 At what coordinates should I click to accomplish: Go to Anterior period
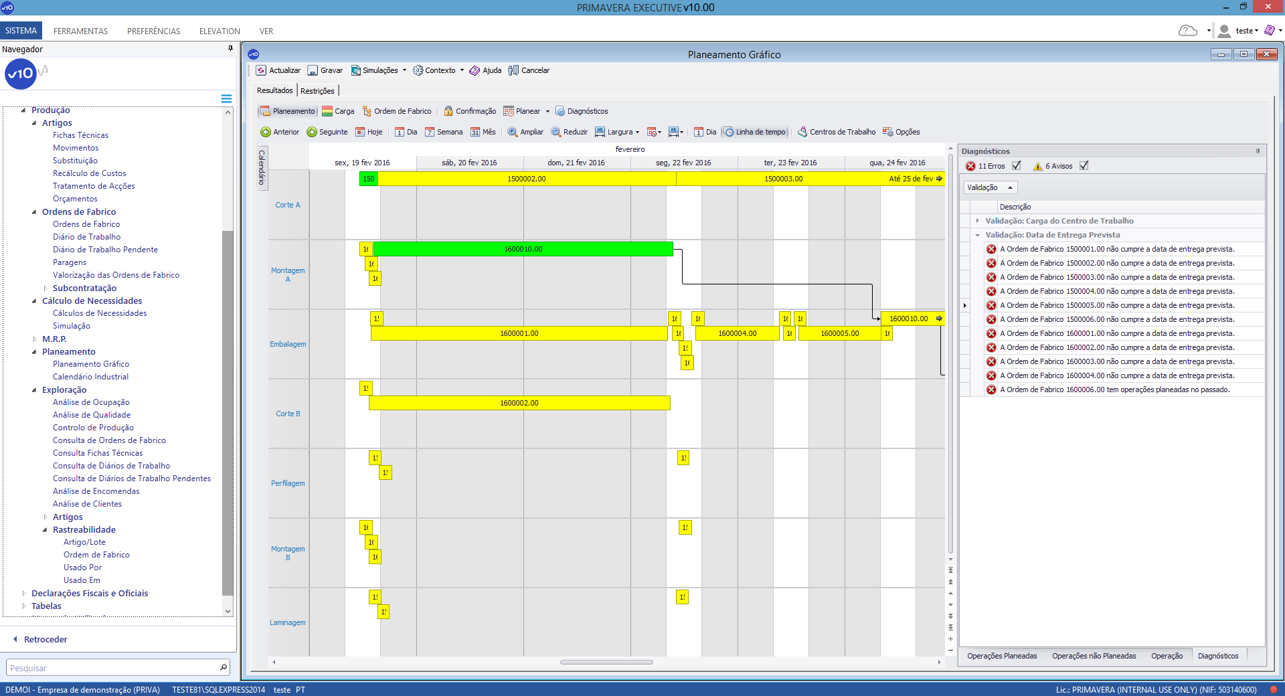pyautogui.click(x=280, y=132)
